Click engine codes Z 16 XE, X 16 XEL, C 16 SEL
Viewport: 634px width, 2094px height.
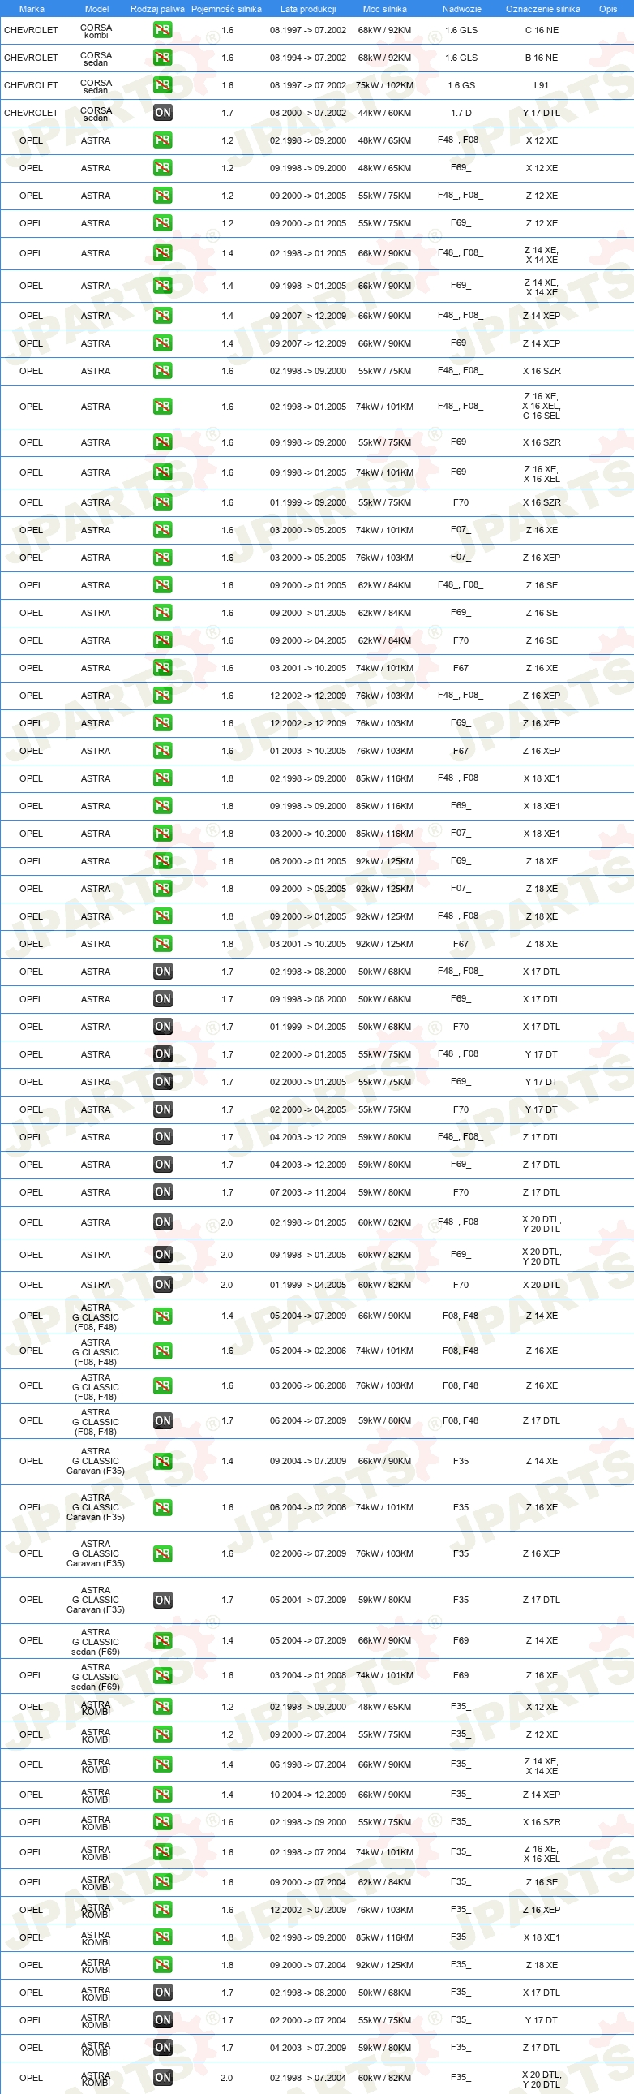[x=542, y=407]
